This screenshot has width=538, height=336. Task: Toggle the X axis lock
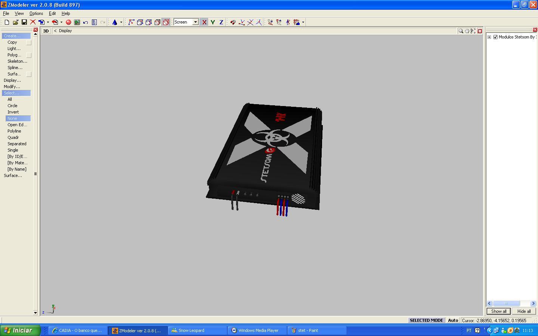point(204,22)
